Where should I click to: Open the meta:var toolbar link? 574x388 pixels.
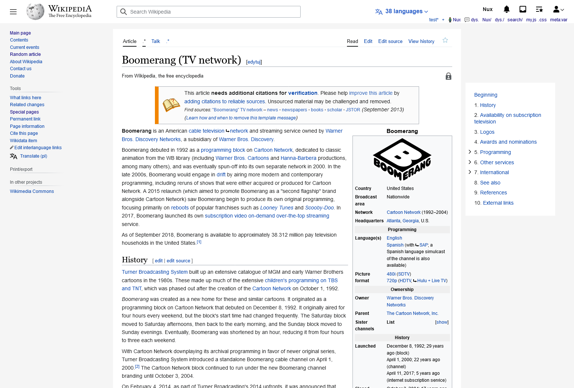(559, 20)
